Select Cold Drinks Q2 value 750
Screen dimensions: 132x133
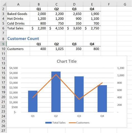57,24
